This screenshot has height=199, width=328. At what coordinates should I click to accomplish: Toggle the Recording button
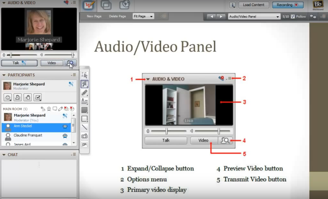click(288, 5)
